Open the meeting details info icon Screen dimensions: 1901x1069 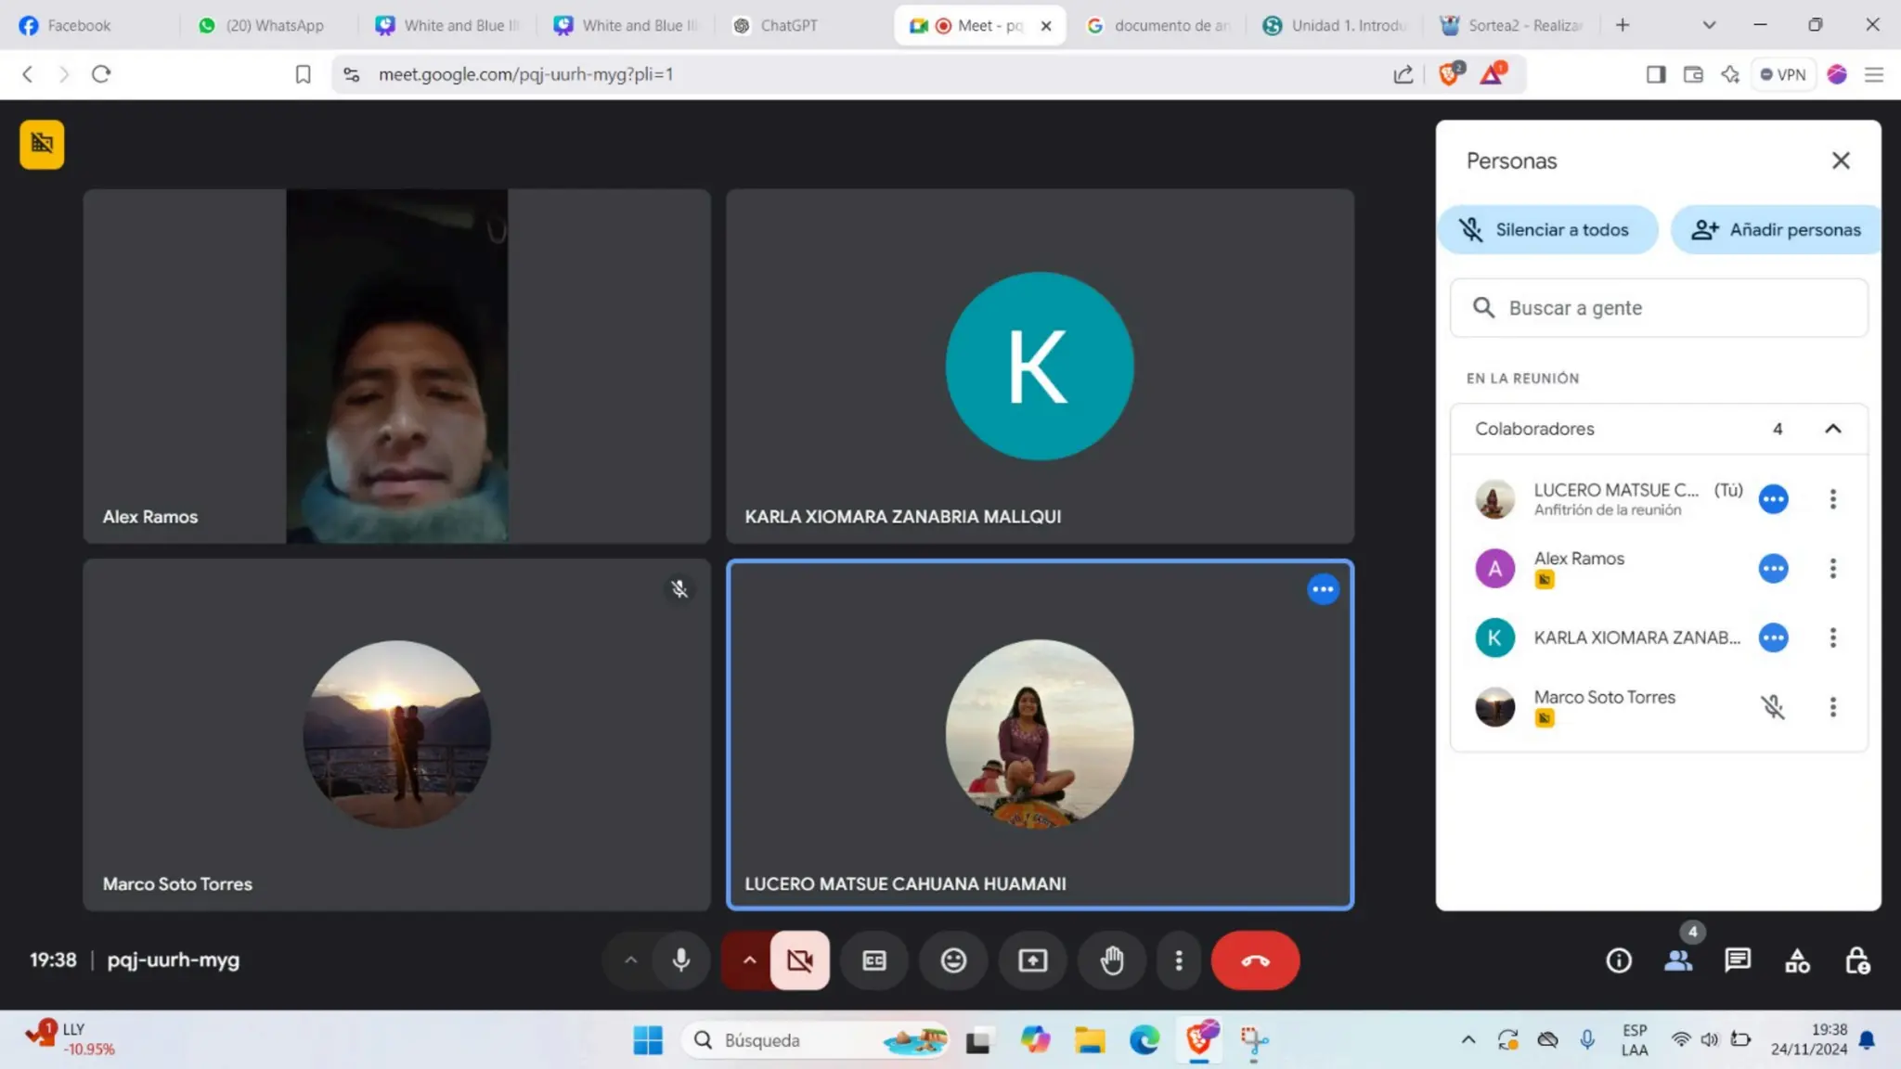click(x=1618, y=960)
